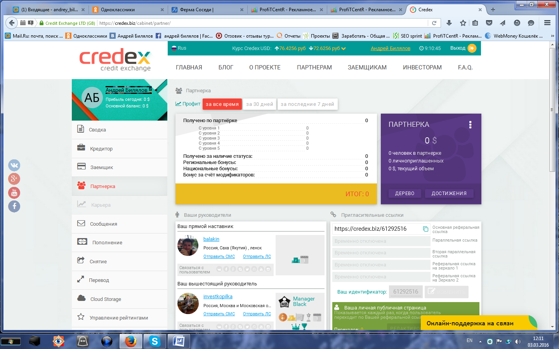Open ИНВЕСТОРАМ in the top navigation

[x=422, y=67]
